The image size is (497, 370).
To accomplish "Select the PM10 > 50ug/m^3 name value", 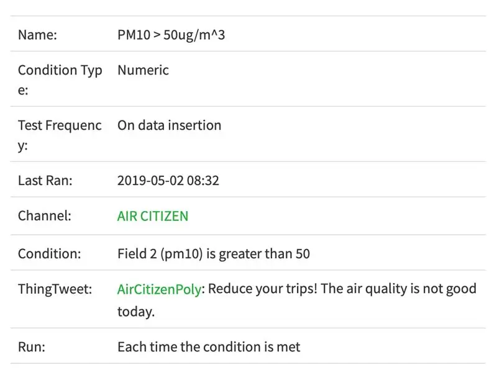I will point(171,35).
